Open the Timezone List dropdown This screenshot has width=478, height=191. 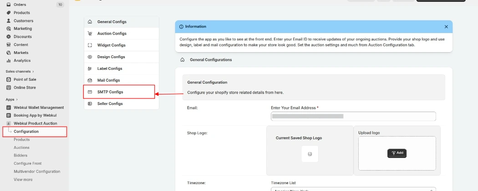click(353, 190)
